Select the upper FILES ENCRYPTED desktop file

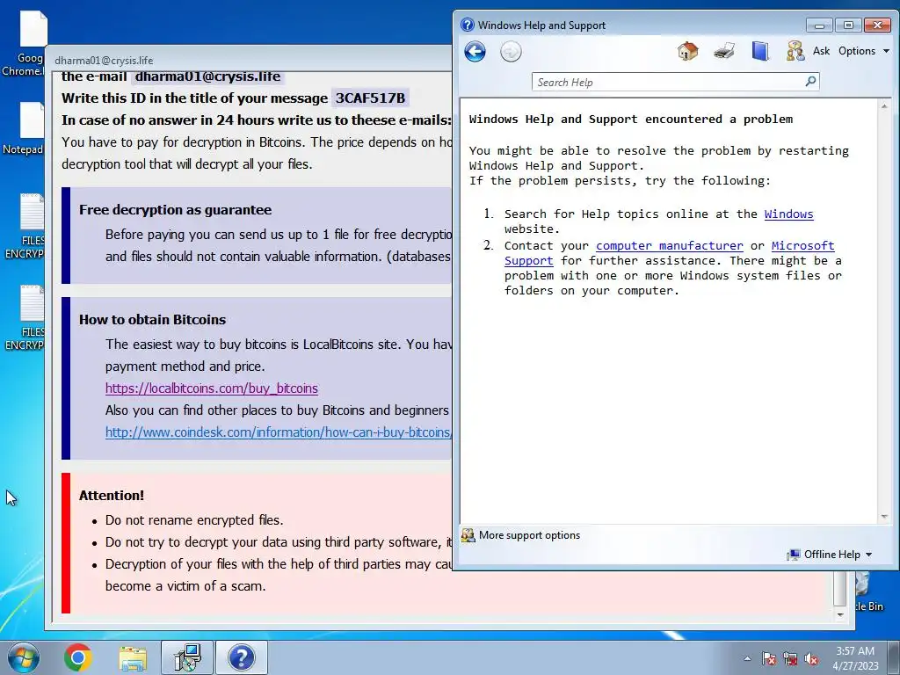(x=26, y=227)
